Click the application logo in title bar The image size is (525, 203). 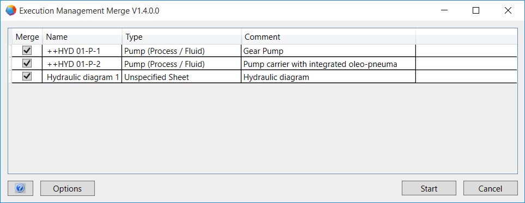click(x=11, y=11)
